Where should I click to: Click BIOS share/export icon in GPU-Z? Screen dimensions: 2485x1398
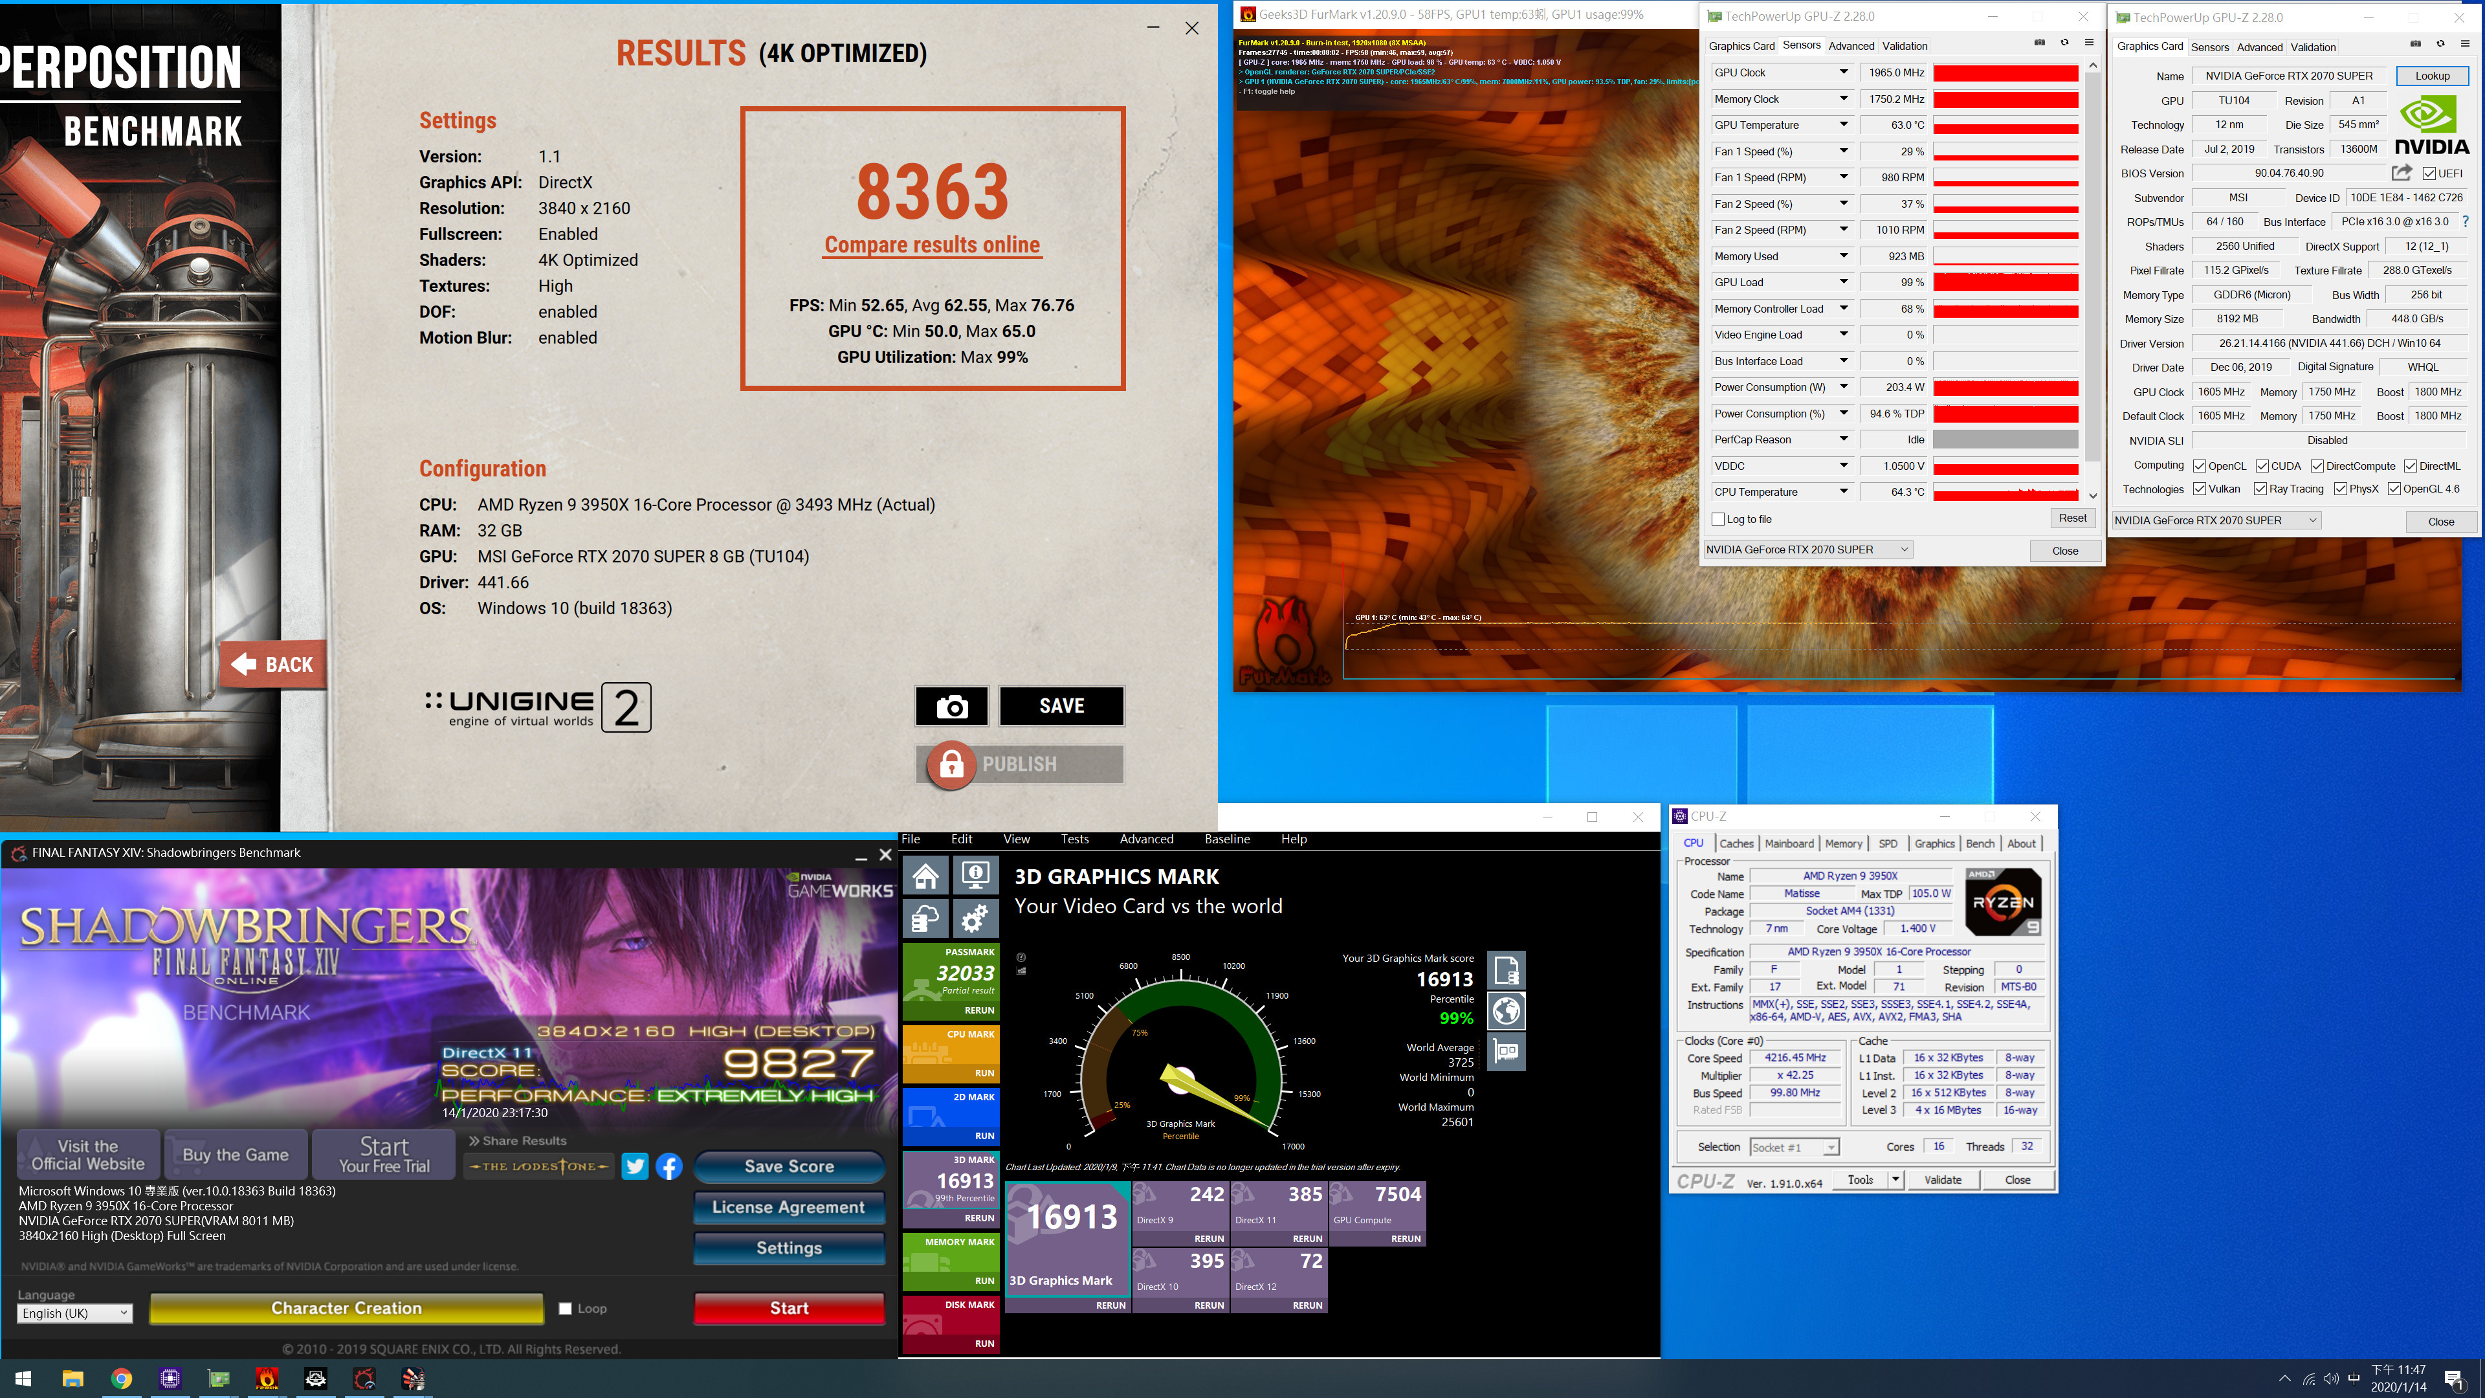tap(2402, 173)
